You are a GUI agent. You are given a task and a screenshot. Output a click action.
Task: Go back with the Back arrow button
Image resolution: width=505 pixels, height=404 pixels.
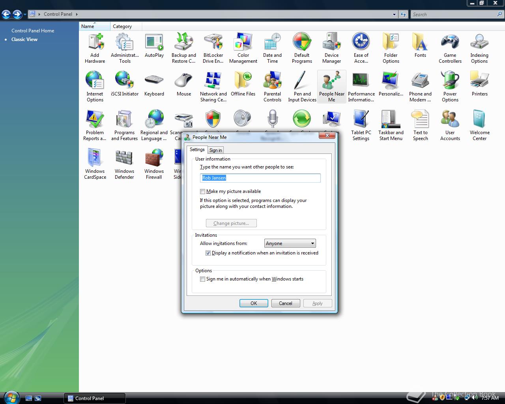point(6,15)
